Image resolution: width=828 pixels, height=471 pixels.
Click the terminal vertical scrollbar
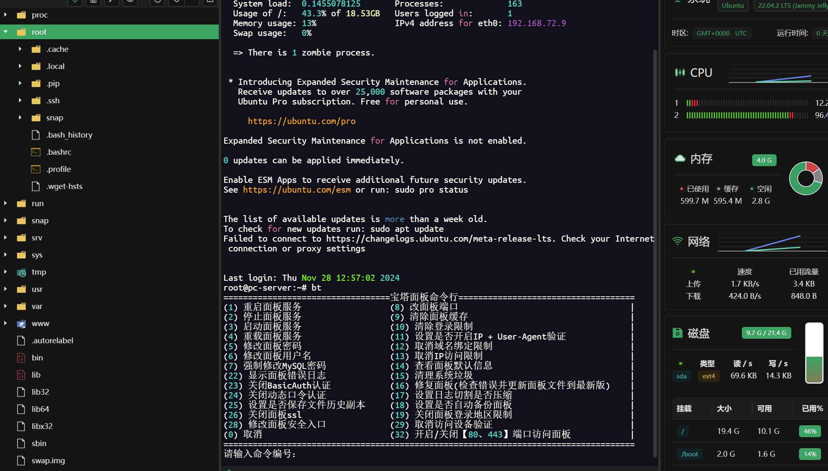click(x=655, y=253)
